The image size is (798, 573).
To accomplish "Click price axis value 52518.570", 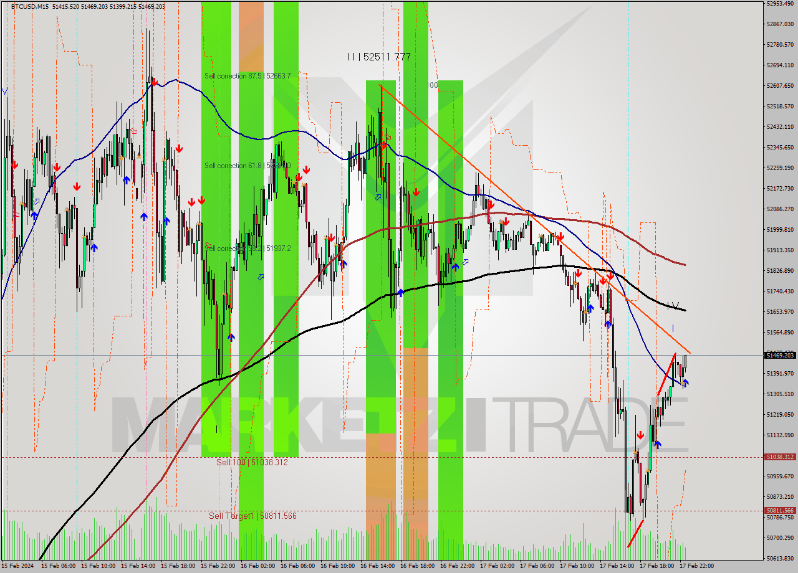I will click(x=781, y=107).
